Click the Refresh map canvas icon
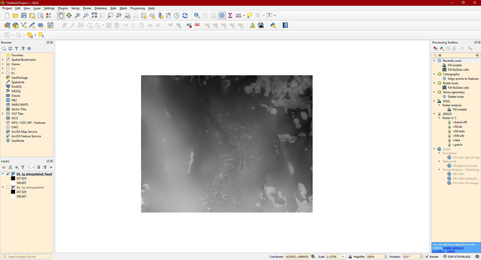Screen dimensions: 481x260 185,15
